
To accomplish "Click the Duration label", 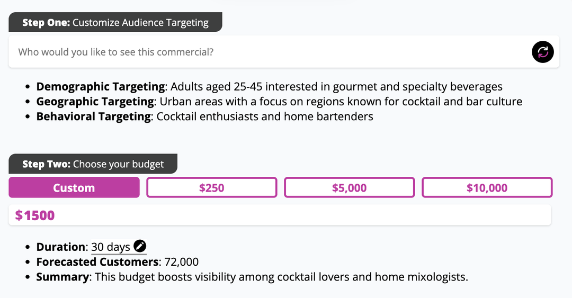I will tap(60, 247).
